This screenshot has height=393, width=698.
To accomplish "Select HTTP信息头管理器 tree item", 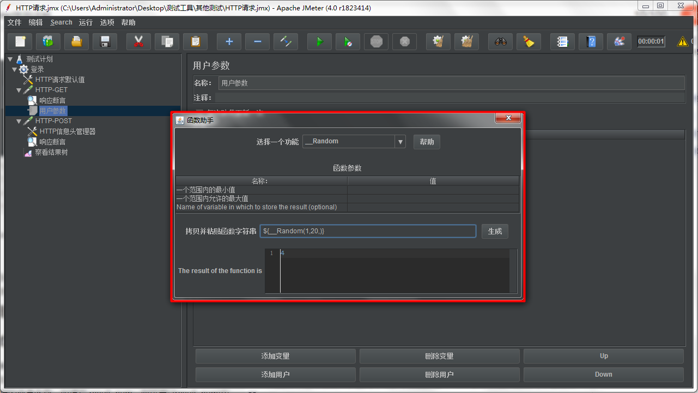I will click(68, 131).
